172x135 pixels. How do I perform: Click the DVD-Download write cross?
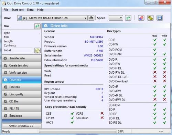(165, 81)
